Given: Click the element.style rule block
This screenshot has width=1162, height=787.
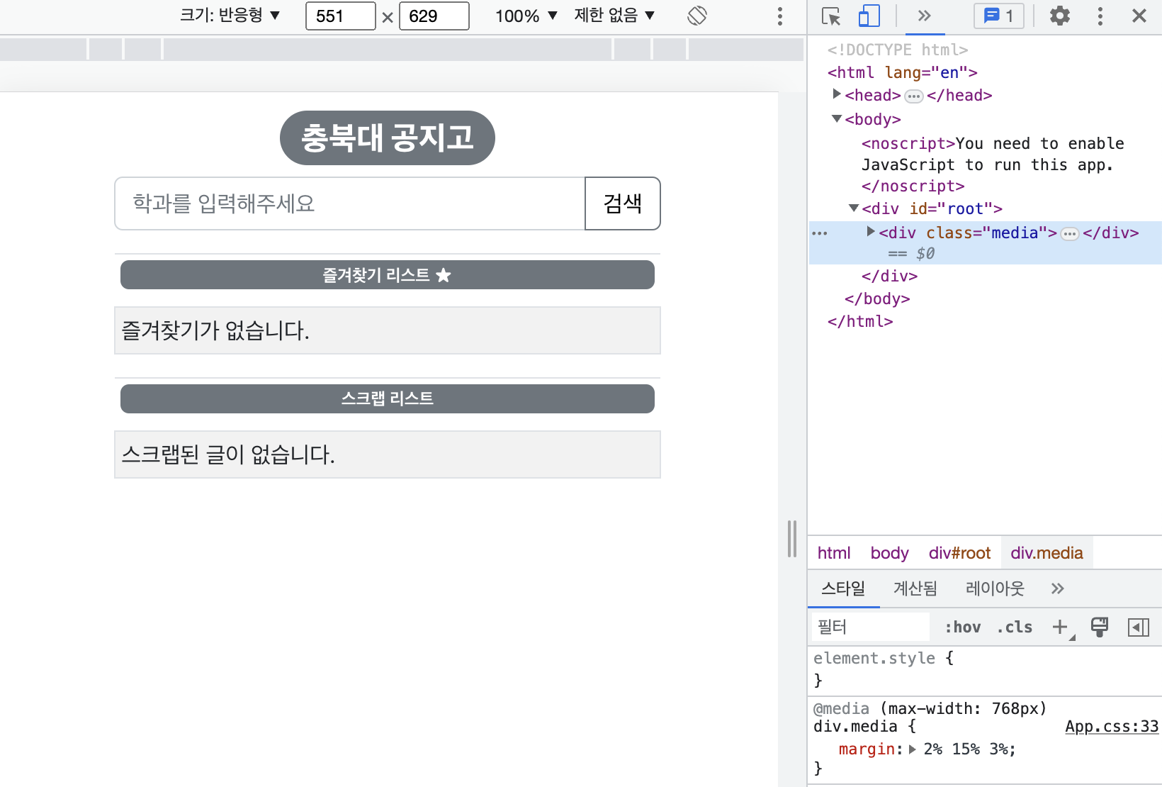Looking at the screenshot, I should 985,669.
